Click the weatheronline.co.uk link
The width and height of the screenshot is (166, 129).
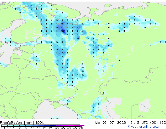point(144,127)
